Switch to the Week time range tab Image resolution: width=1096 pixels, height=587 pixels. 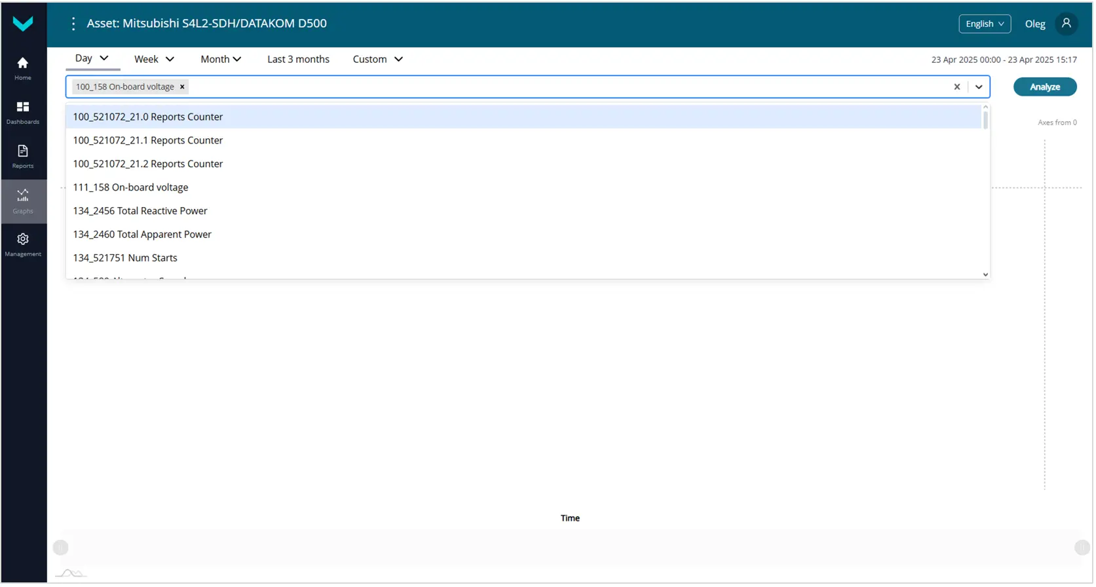154,60
